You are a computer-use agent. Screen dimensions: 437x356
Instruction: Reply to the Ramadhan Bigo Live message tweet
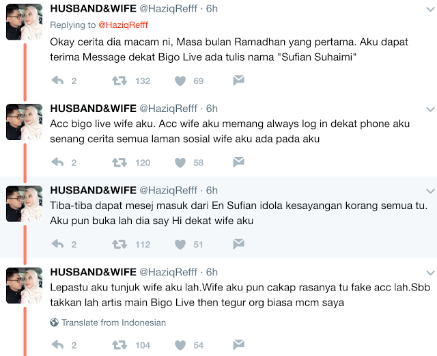point(57,81)
